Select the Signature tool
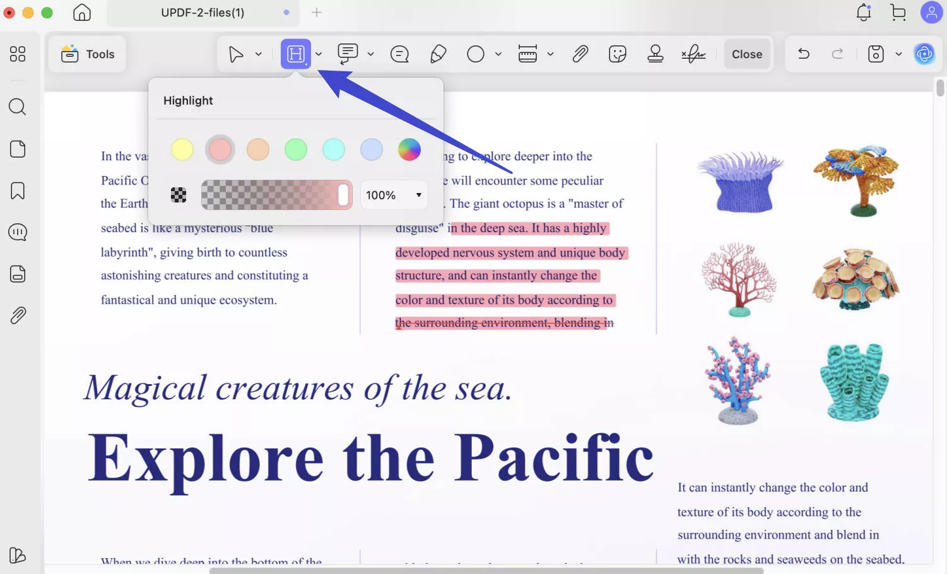 pyautogui.click(x=693, y=54)
